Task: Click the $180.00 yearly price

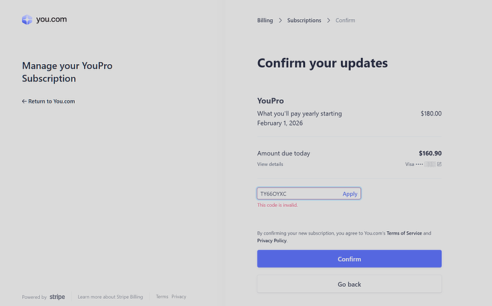Action: pos(431,113)
